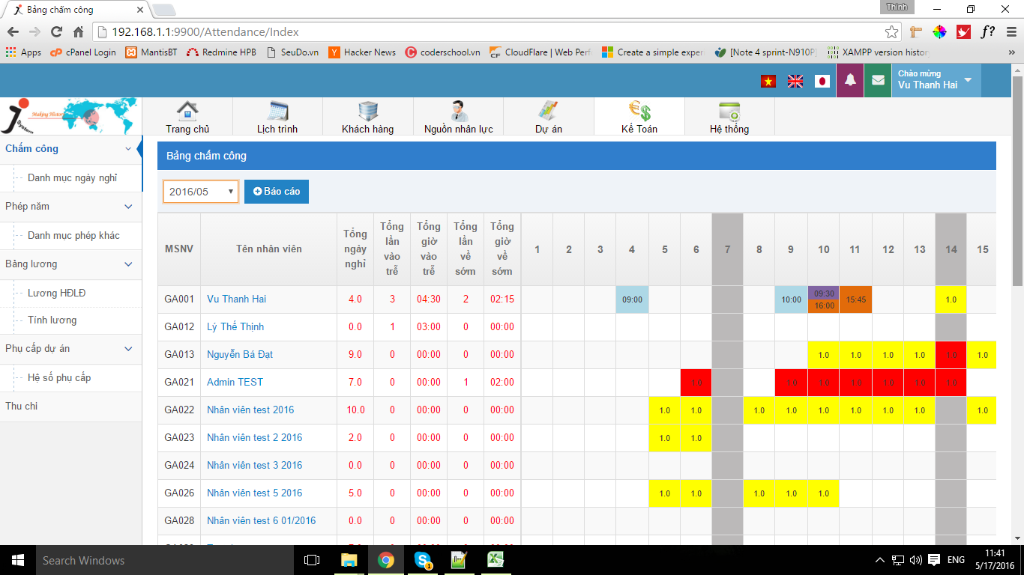Select Danh mục ngày nghỉ in sidebar
This screenshot has height=575, width=1024.
click(x=73, y=178)
